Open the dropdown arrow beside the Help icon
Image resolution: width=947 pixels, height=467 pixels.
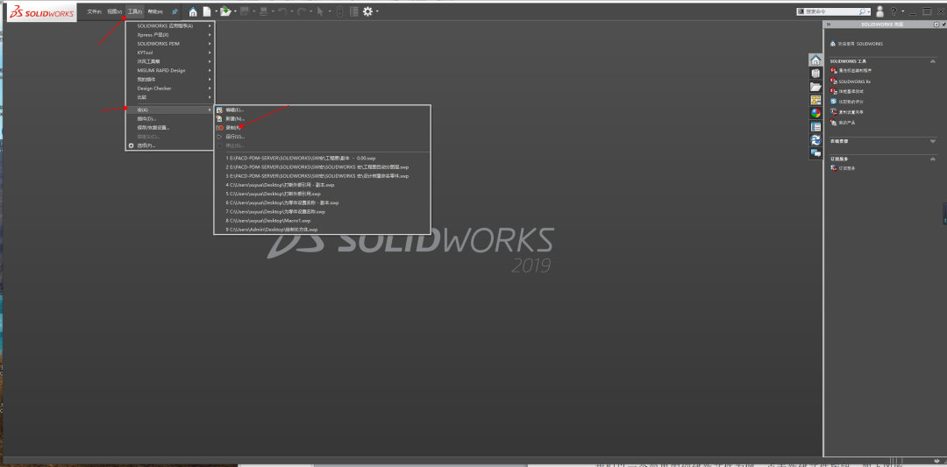tap(902, 11)
